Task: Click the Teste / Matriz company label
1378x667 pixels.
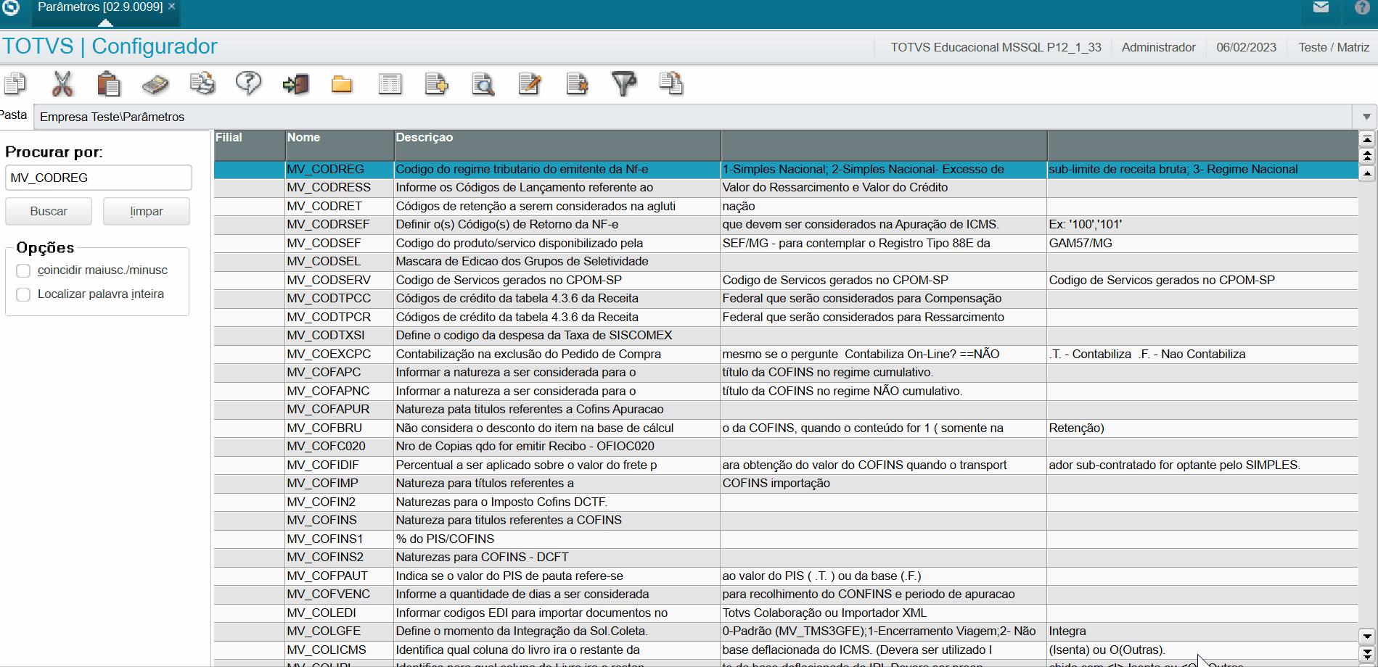Action: click(1334, 47)
